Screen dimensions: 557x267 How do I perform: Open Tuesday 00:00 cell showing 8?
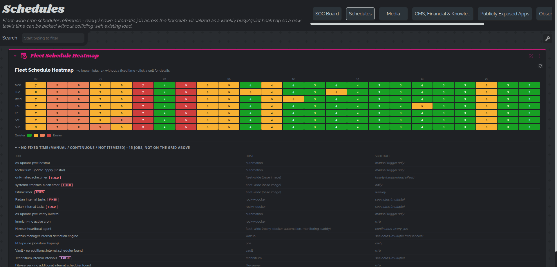coord(36,92)
